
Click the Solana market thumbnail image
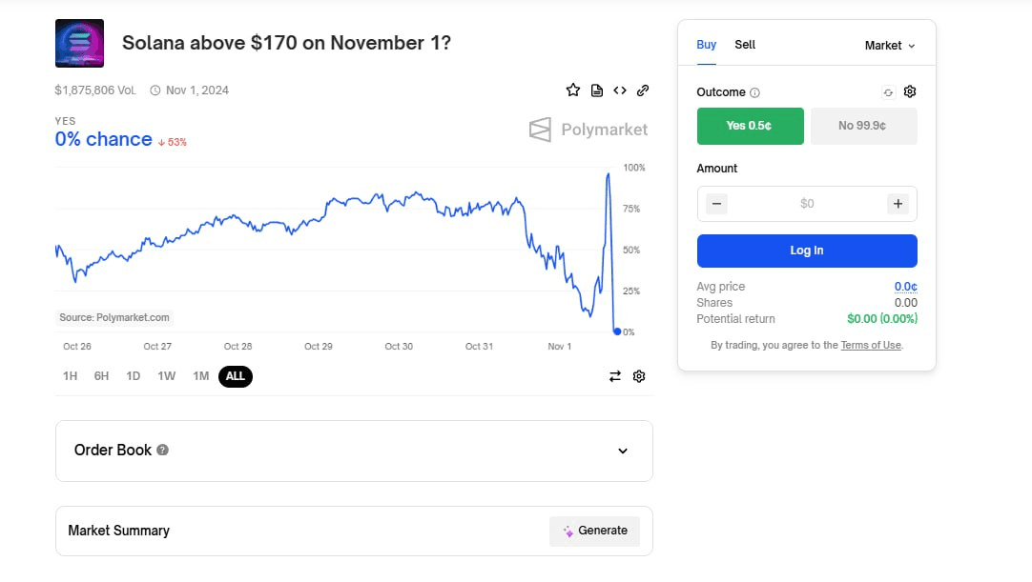point(79,44)
